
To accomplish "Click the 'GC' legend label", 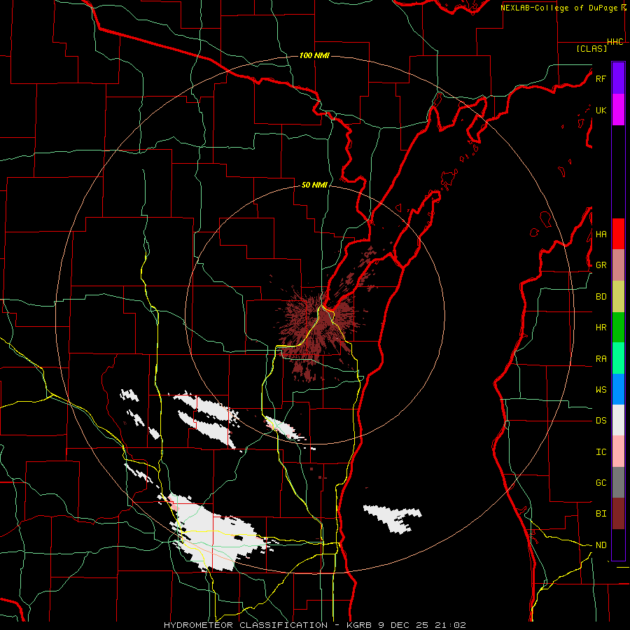I will coord(601,482).
